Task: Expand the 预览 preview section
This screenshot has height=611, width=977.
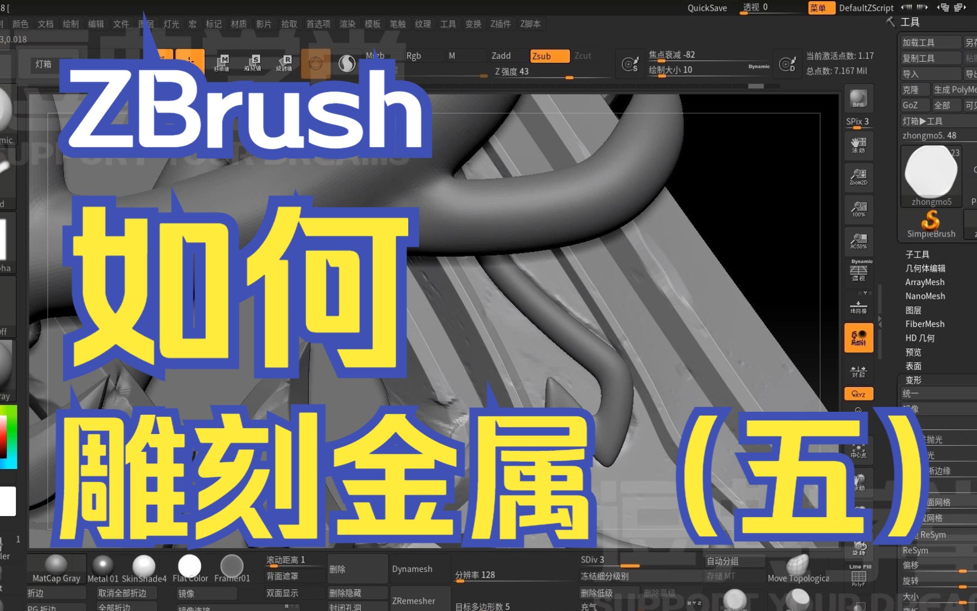Action: [x=913, y=352]
